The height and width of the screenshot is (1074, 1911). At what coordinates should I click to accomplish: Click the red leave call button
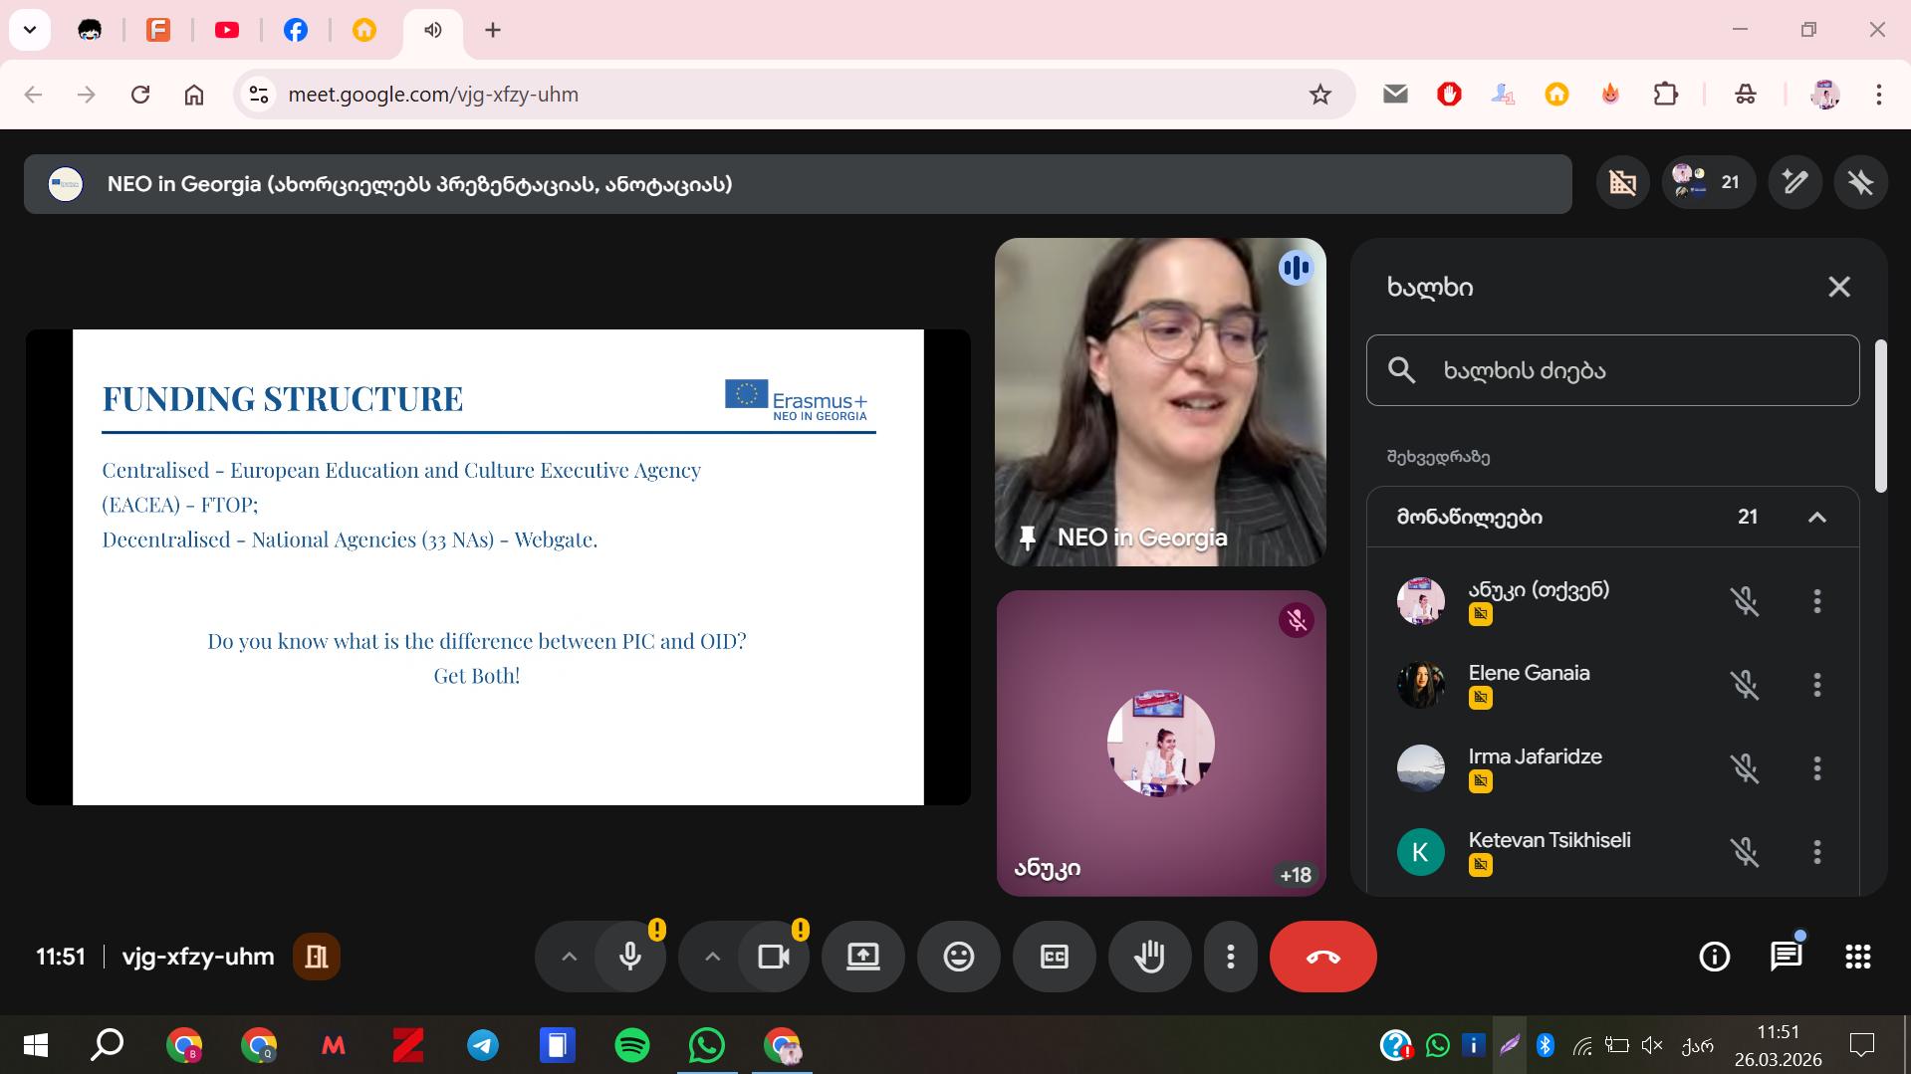1322,957
